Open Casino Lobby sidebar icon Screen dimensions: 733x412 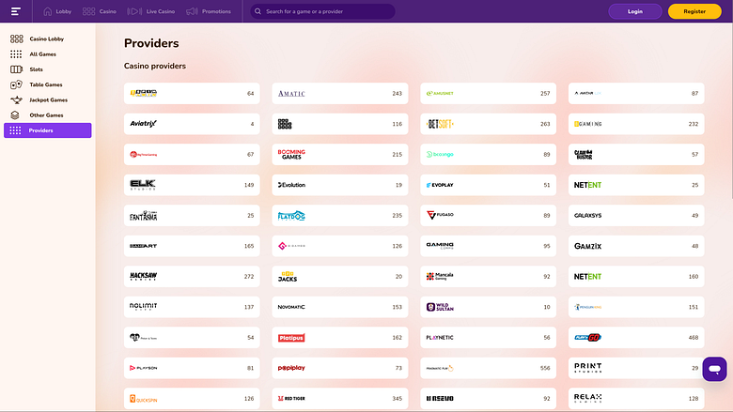[x=16, y=38]
